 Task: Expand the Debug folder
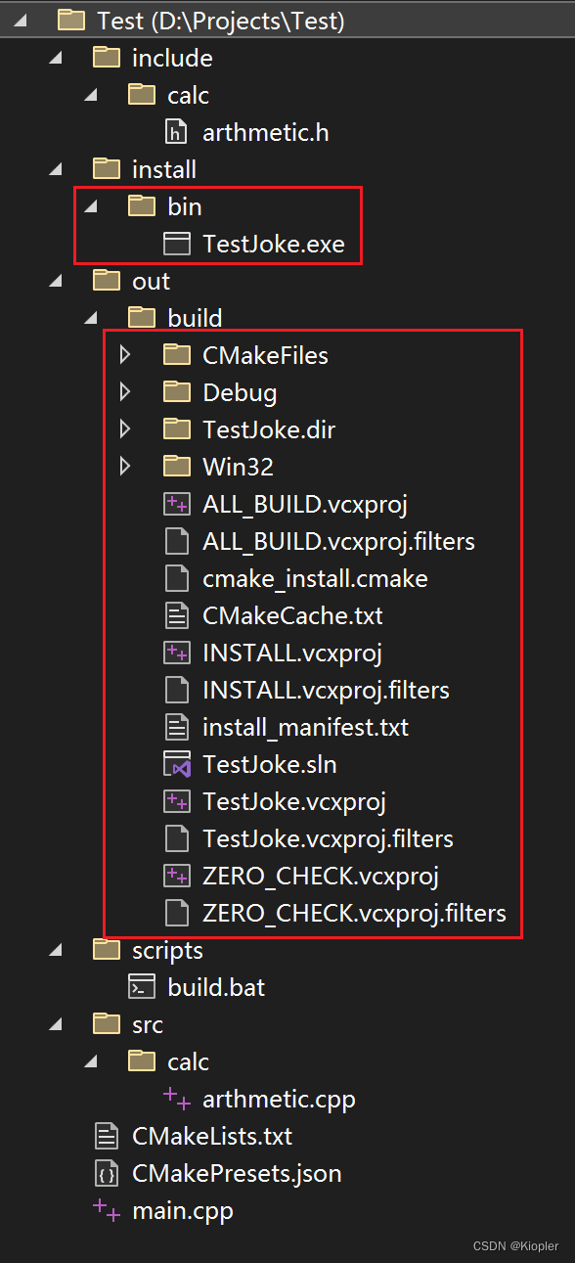click(x=125, y=392)
